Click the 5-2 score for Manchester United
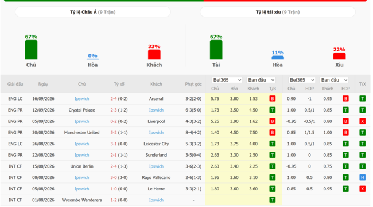373x207 pixels. tap(114, 133)
